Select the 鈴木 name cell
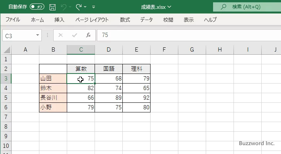 (53, 88)
